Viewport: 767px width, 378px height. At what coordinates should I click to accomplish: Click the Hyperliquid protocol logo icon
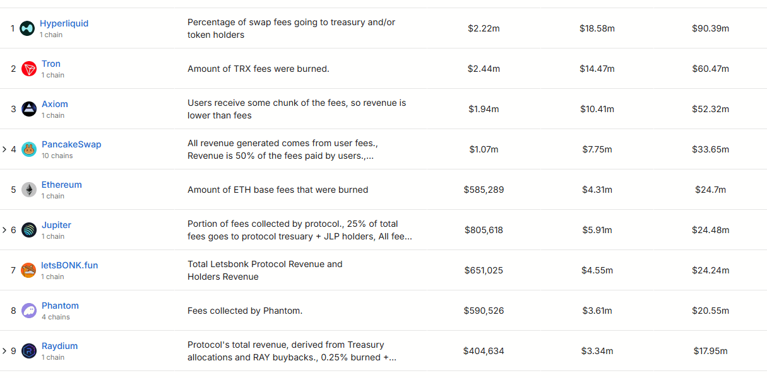pos(27,28)
